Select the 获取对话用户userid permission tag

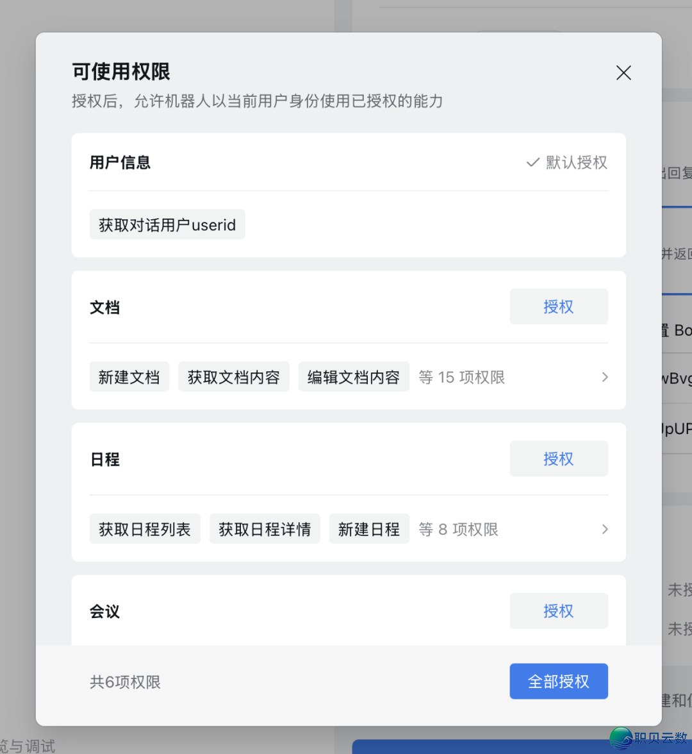tap(167, 224)
